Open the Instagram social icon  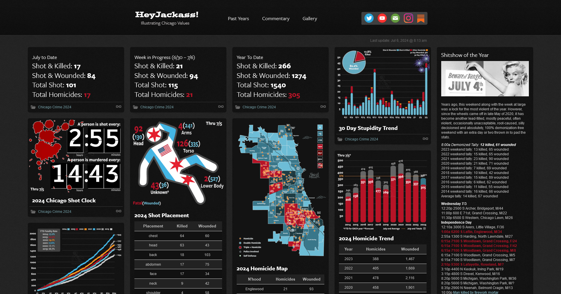tap(408, 18)
